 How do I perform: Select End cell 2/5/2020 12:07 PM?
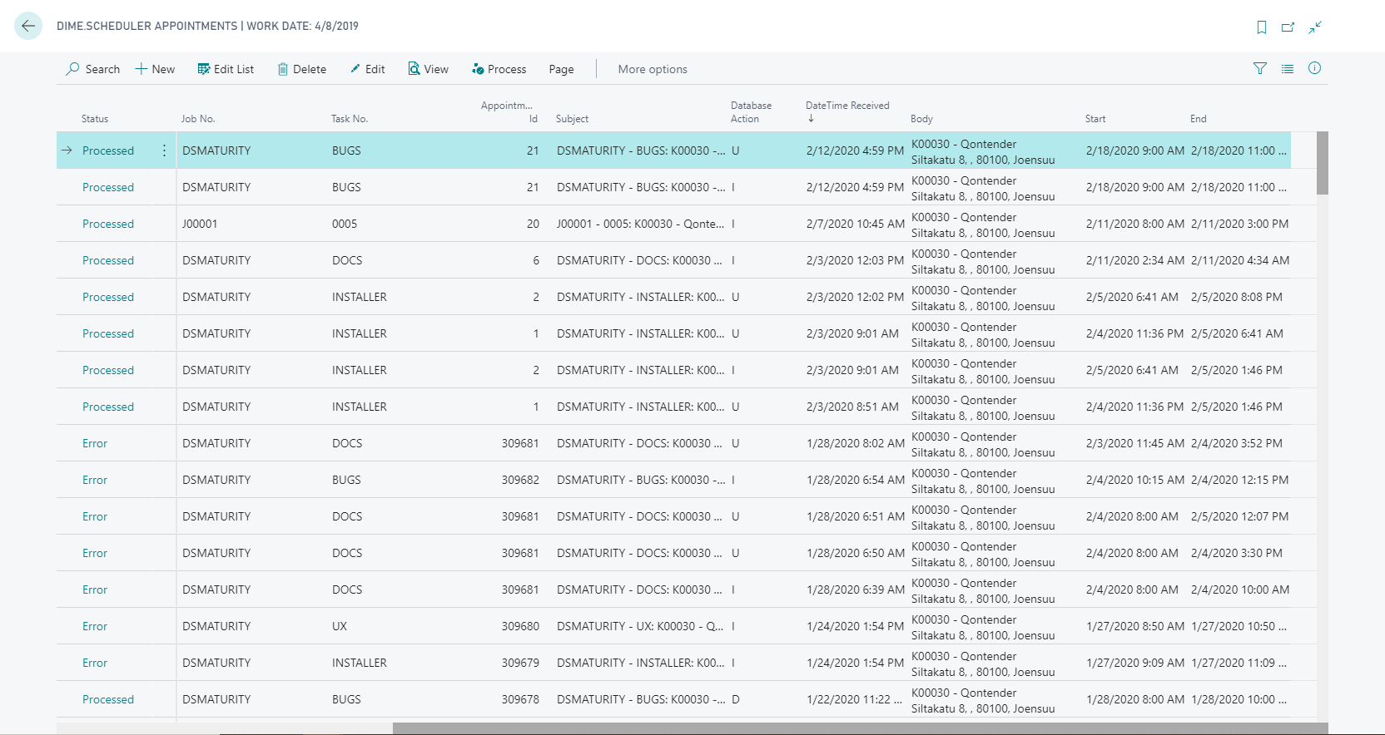1239,516
